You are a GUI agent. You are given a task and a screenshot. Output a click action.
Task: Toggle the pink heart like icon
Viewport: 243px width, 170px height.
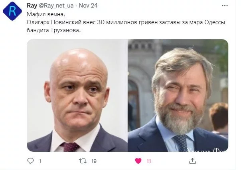coord(138,161)
